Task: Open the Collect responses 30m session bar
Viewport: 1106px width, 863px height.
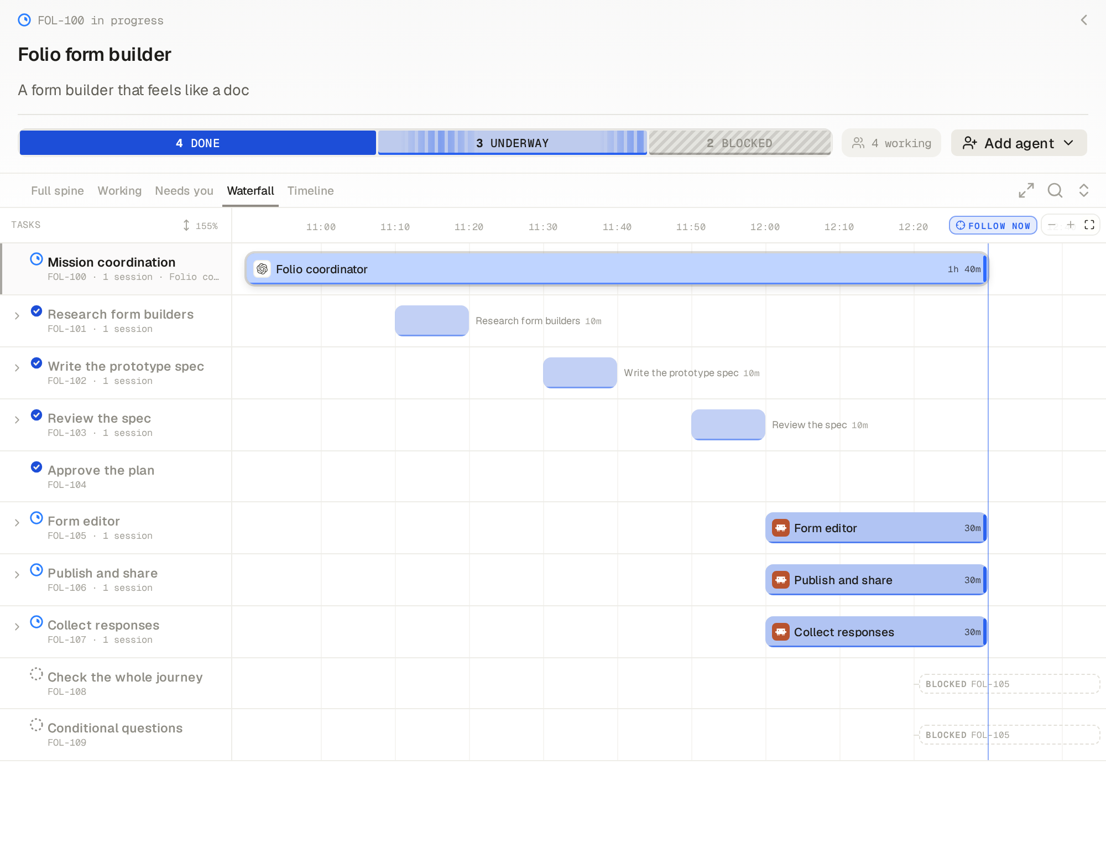Action: [x=876, y=632]
